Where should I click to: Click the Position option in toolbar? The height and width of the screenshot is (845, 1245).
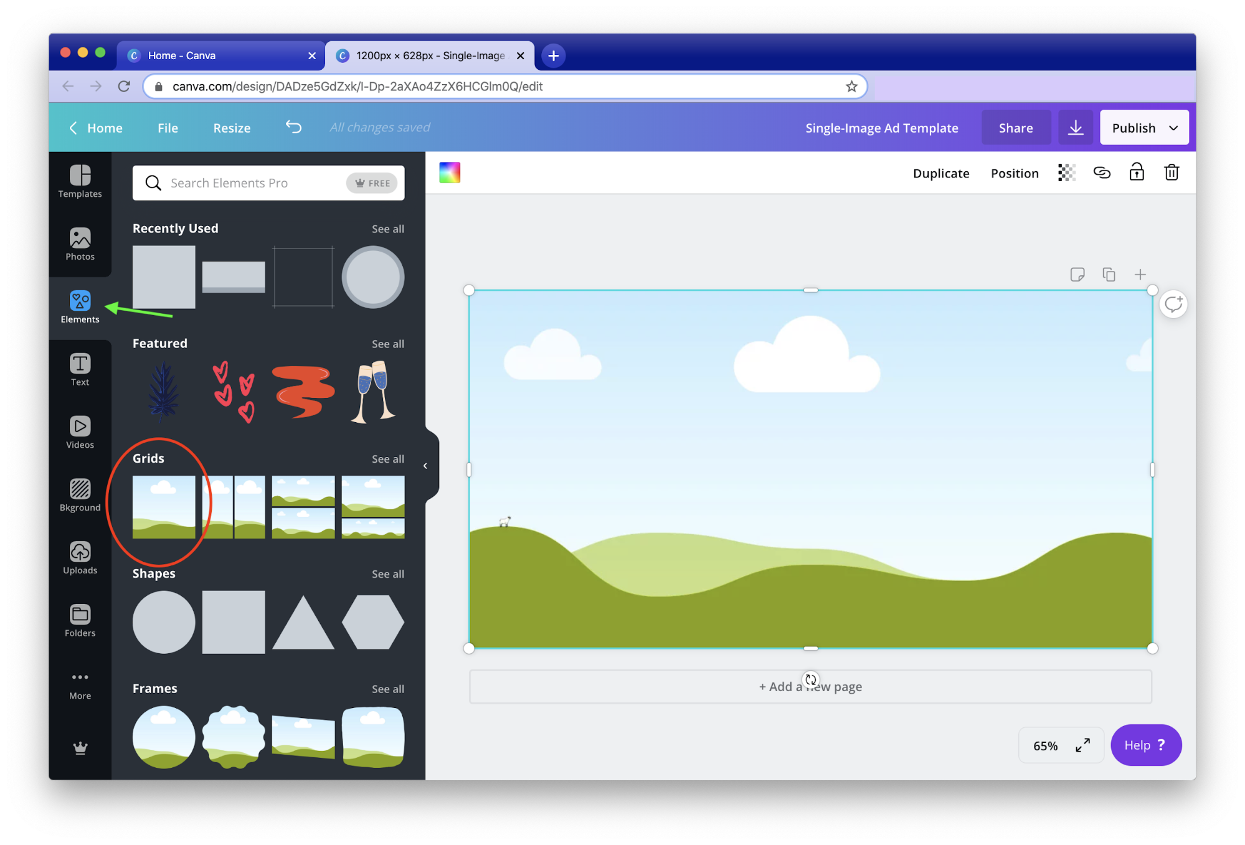pyautogui.click(x=1015, y=172)
